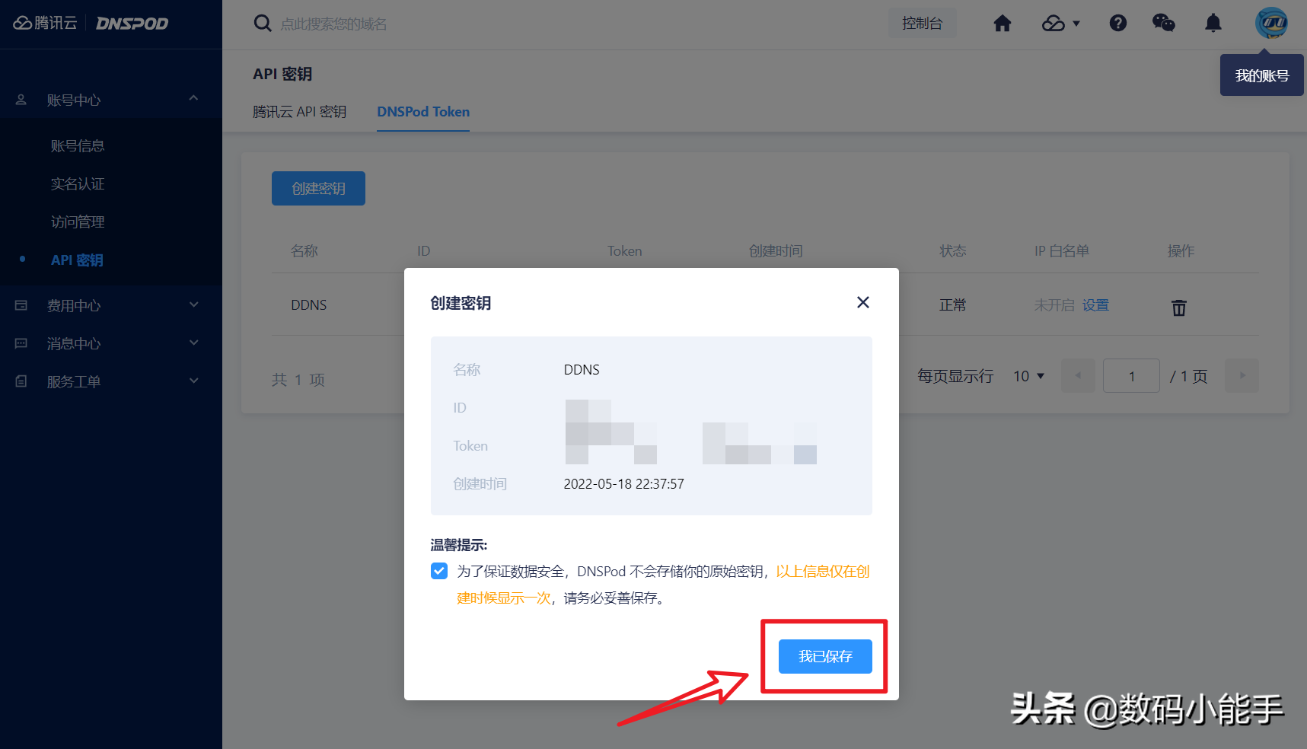
Task: Collapse the 账号中心 sidebar section
Action: [x=193, y=99]
